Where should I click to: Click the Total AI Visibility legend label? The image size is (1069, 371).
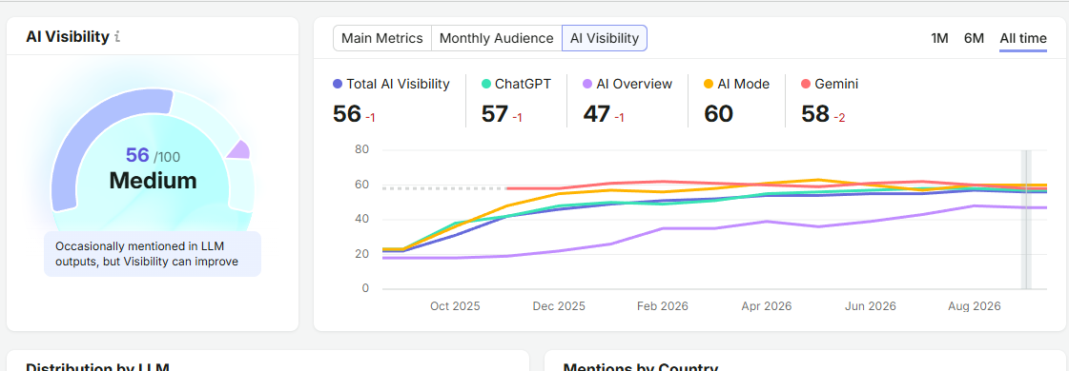coord(399,85)
